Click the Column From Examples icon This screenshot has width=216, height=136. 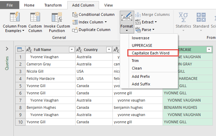(x=15, y=17)
